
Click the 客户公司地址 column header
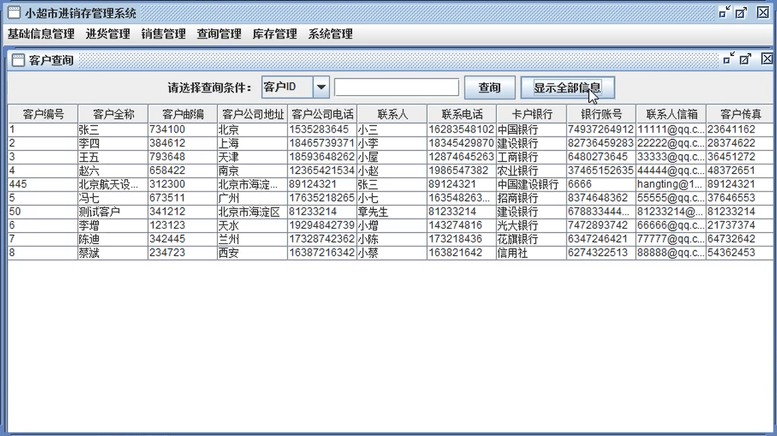253,114
